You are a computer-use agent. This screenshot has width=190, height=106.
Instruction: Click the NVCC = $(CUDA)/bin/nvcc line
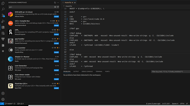coord(85,24)
